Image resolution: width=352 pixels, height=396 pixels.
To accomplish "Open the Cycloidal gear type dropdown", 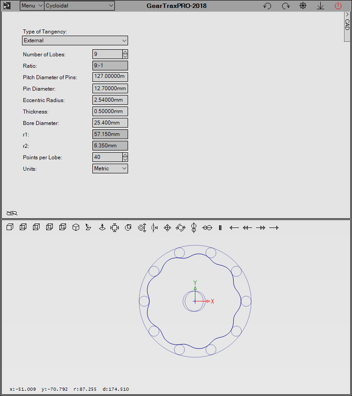I will click(79, 6).
